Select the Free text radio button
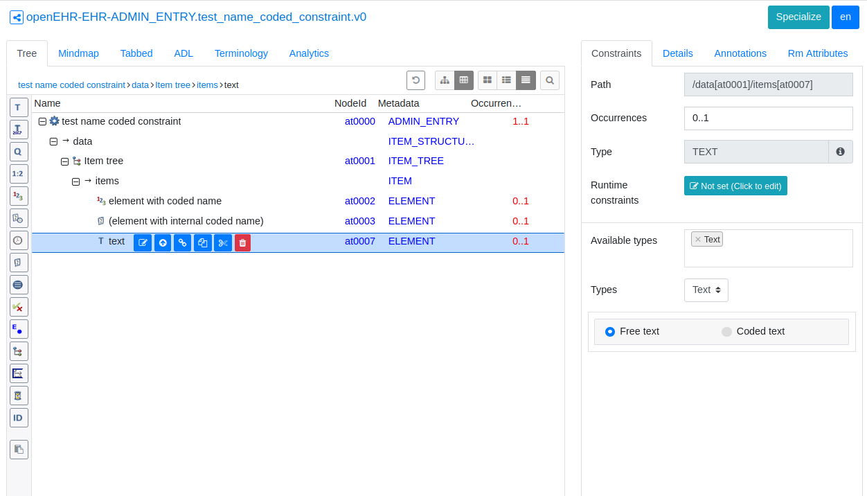Screen dimensions: 867x496 point(610,332)
